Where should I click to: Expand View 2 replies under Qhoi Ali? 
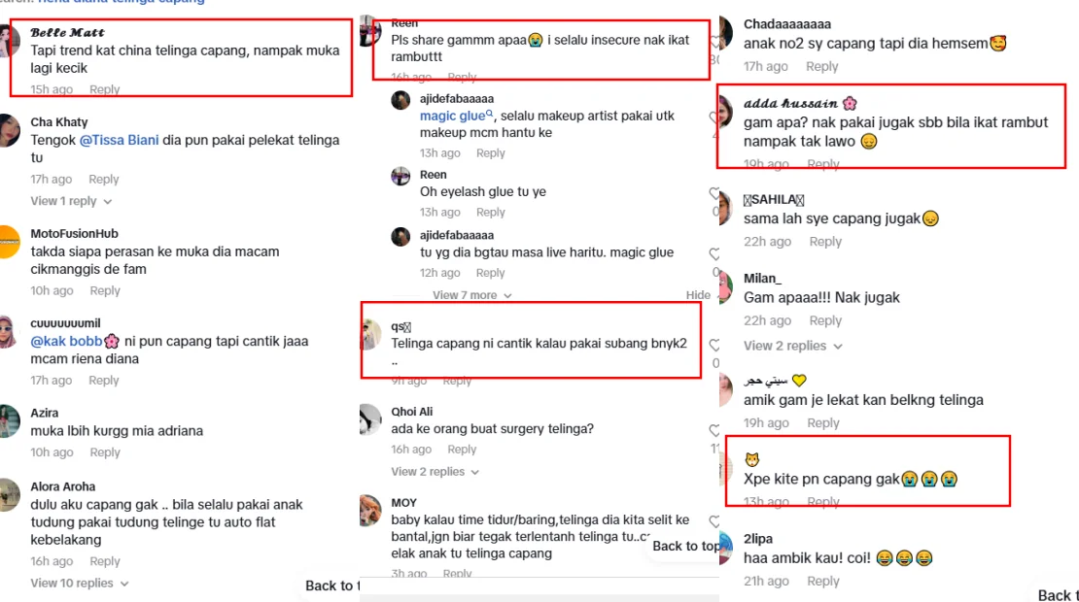(435, 472)
